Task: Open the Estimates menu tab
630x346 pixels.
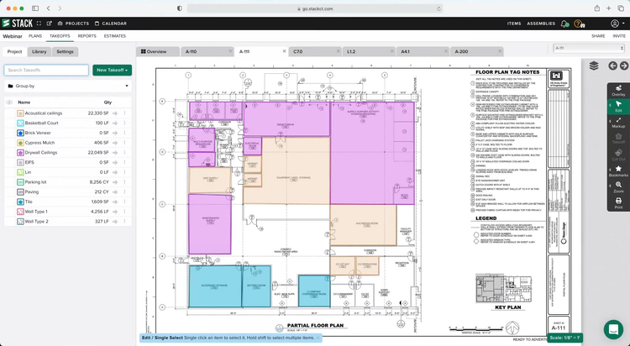Action: click(115, 36)
